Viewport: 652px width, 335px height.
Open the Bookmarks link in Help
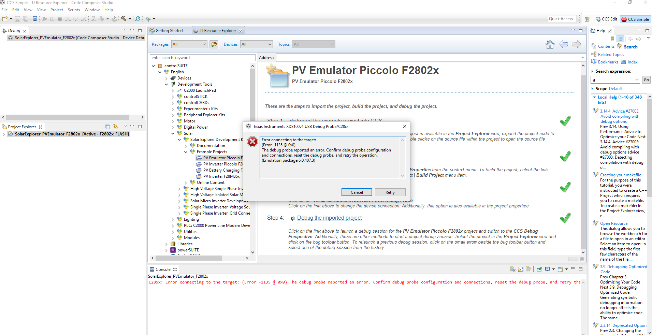tap(608, 62)
